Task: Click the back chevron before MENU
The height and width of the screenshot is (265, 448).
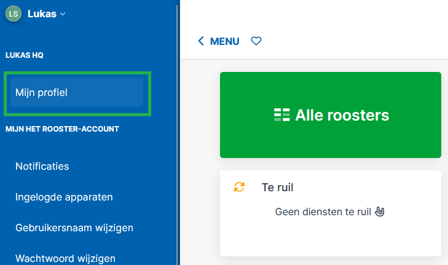Action: [x=201, y=41]
